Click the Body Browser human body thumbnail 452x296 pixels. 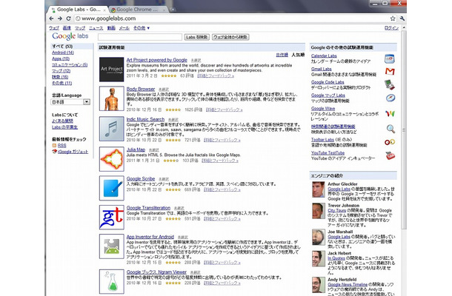[x=112, y=98]
